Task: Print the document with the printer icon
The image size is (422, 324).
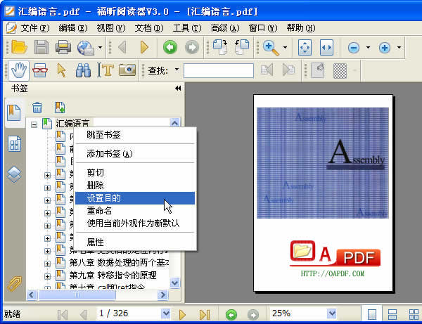Action: click(x=63, y=47)
